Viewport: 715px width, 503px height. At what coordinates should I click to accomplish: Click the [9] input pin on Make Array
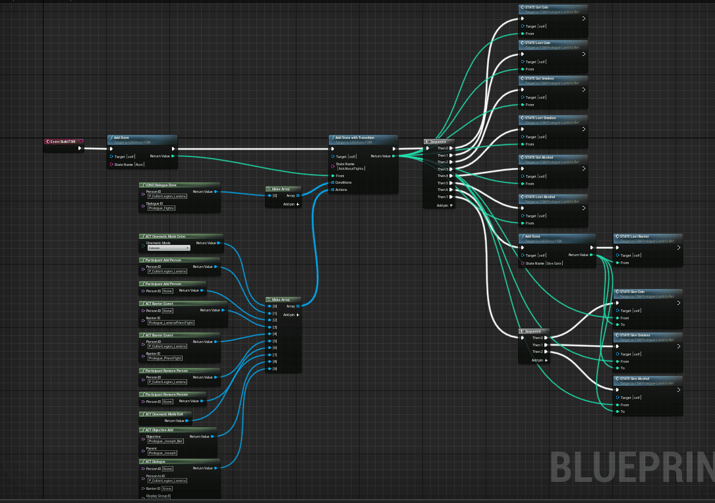270,369
